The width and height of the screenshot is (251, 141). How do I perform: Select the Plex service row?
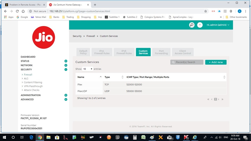click(151, 85)
